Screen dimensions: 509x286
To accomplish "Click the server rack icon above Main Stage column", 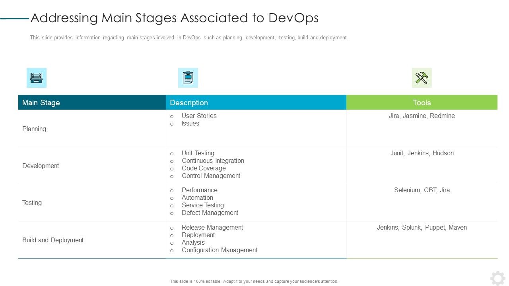I will [x=36, y=78].
